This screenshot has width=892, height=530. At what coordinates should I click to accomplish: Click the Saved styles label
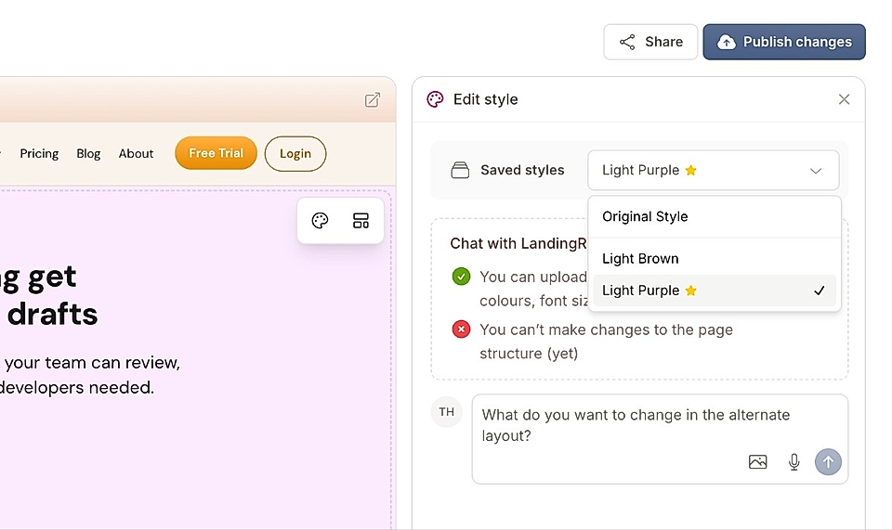[x=522, y=170]
